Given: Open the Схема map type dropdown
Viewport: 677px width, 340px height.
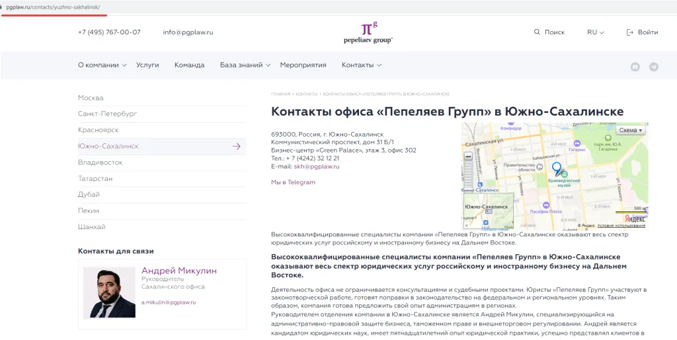Looking at the screenshot, I should 631,130.
